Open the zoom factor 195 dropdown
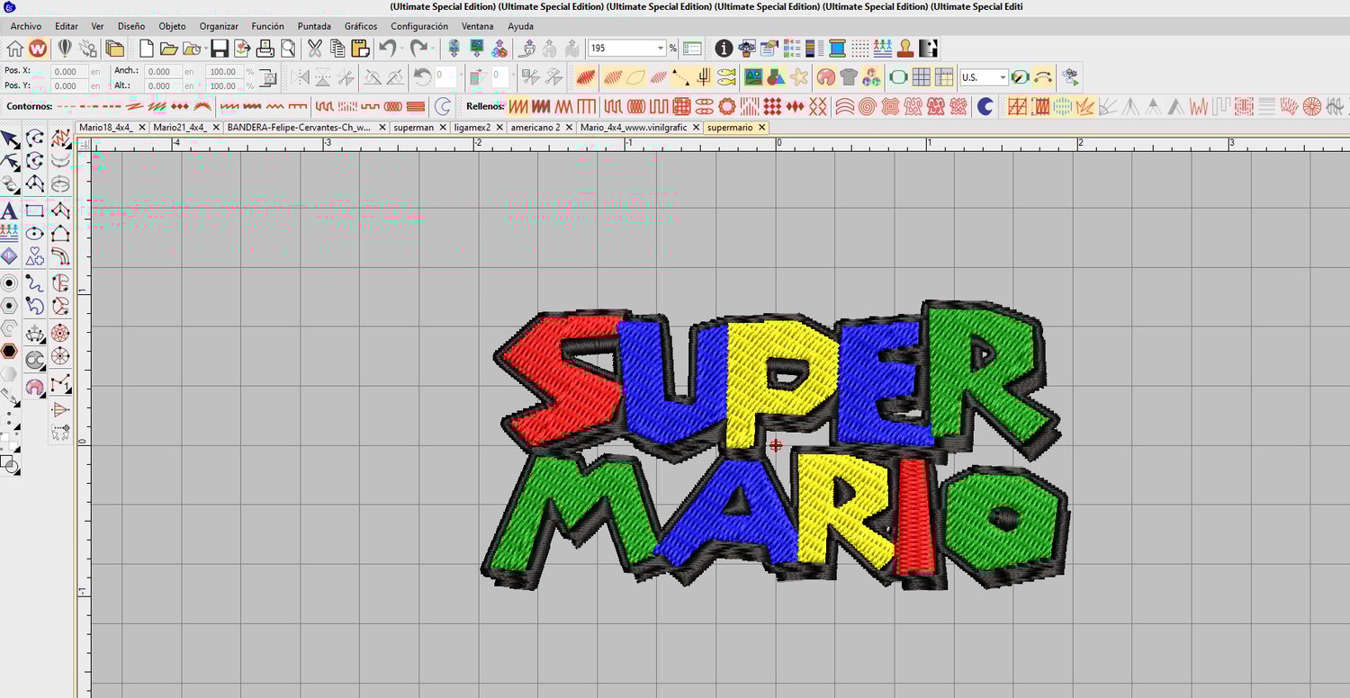This screenshot has height=698, width=1350. (x=660, y=49)
